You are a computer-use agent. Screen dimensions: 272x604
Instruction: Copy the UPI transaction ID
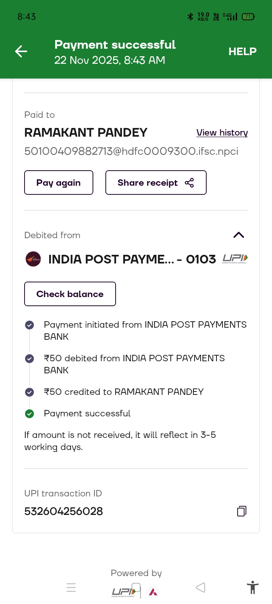point(242,511)
